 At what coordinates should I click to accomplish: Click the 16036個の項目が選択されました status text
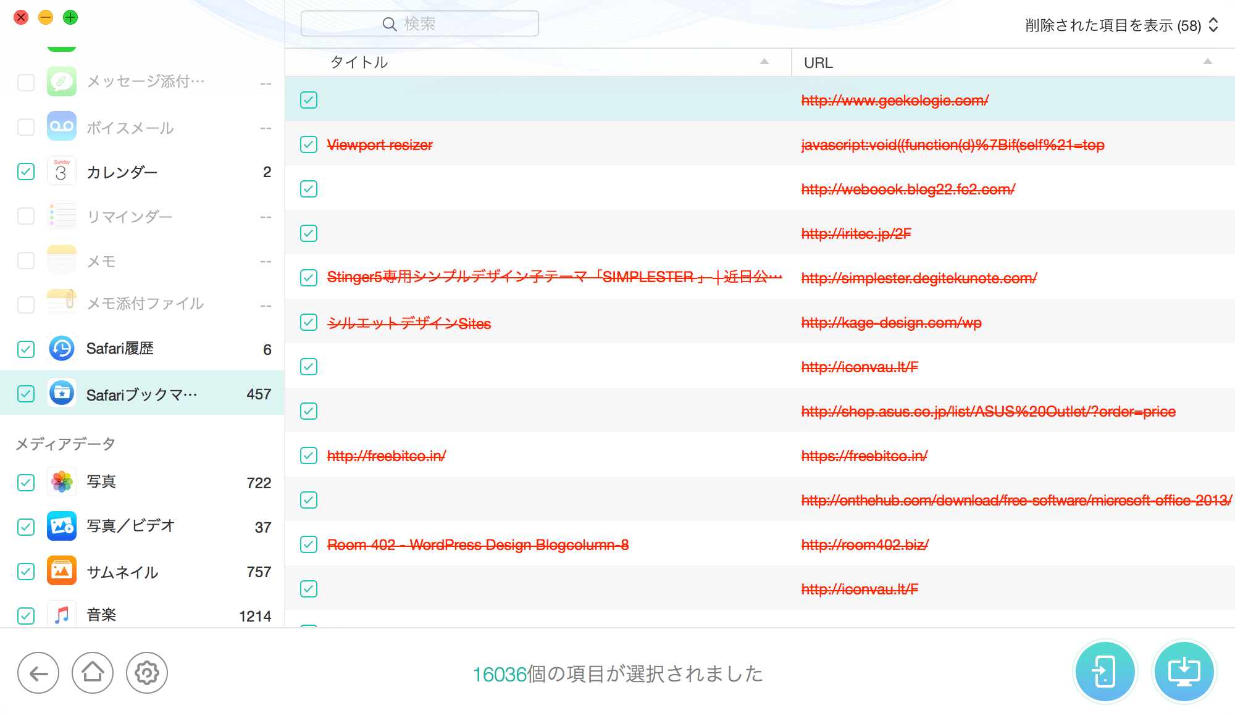(x=617, y=674)
